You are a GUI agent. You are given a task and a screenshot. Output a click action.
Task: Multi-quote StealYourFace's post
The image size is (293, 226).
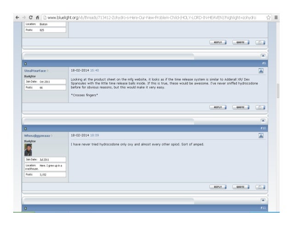point(260,107)
